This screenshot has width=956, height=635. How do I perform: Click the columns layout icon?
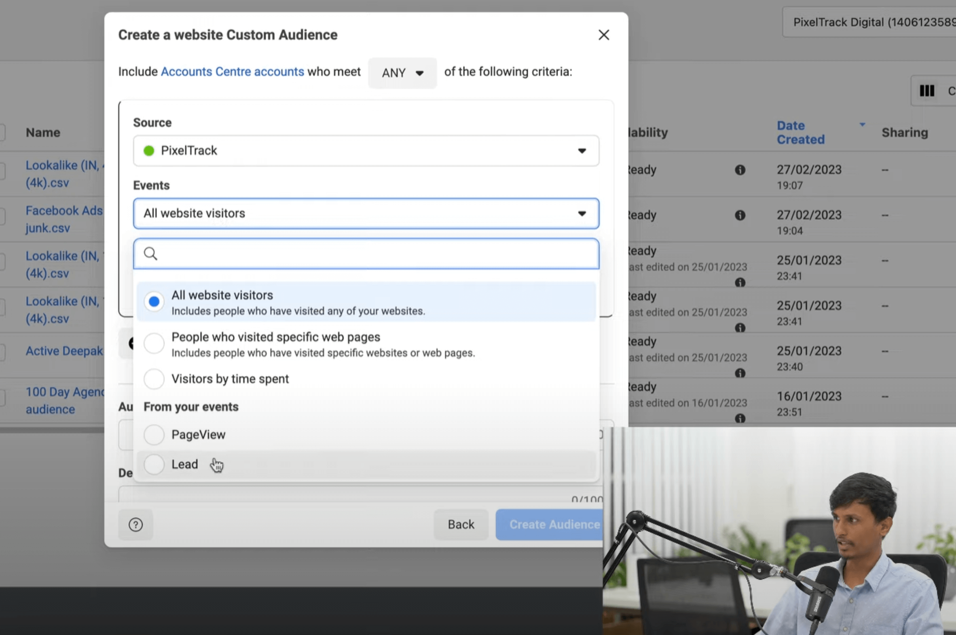(x=926, y=91)
